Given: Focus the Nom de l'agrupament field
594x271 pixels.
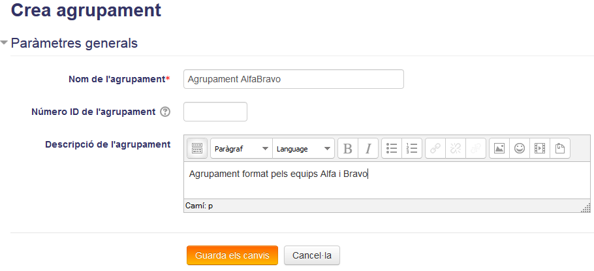Looking at the screenshot, I should pos(294,79).
